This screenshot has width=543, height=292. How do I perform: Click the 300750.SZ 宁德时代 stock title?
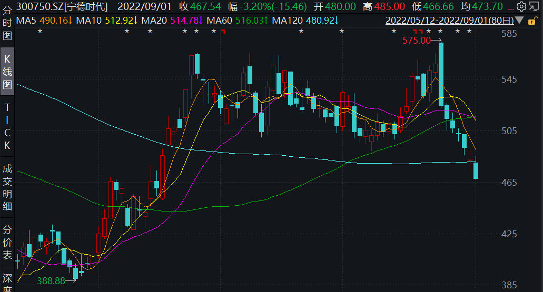coord(55,7)
